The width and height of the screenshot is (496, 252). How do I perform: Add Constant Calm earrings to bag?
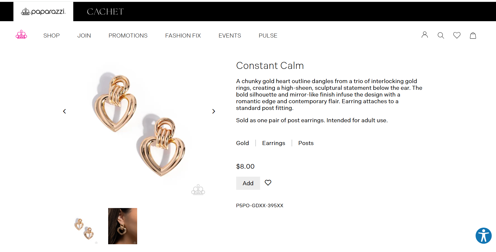[248, 183]
